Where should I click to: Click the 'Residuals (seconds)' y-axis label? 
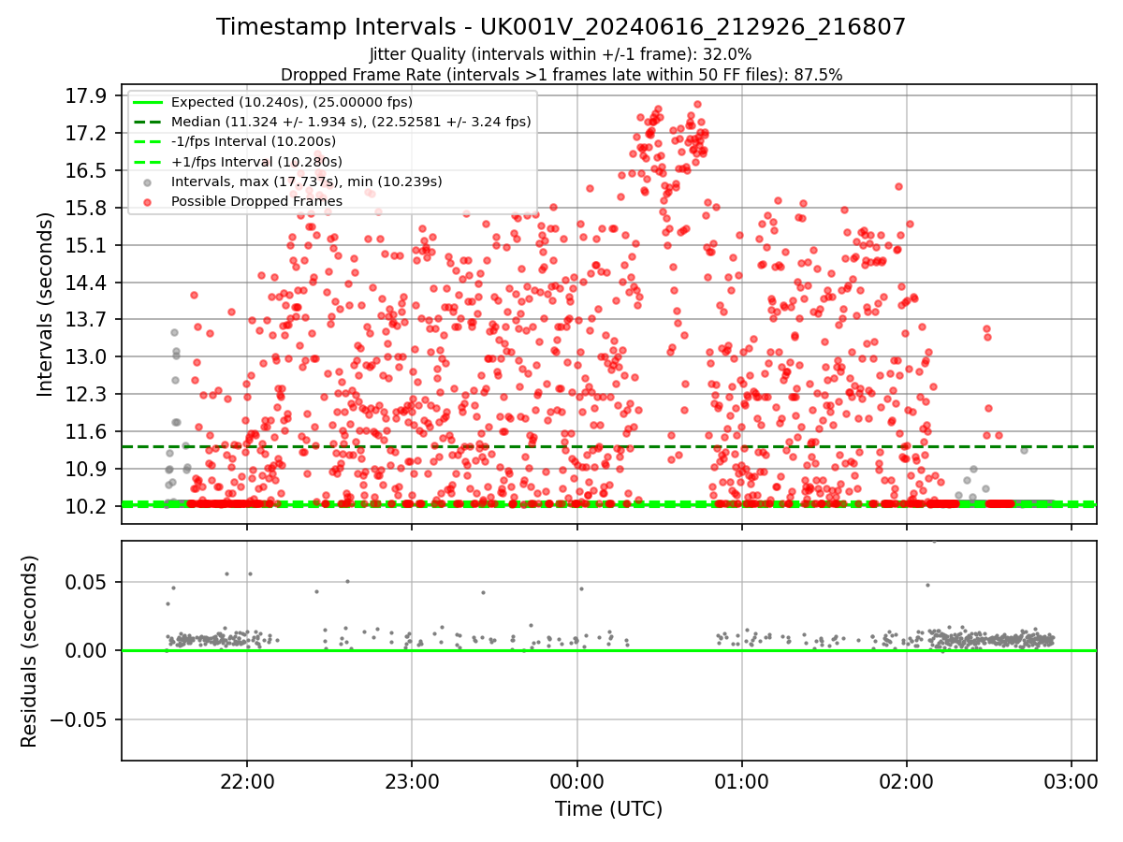(x=29, y=651)
